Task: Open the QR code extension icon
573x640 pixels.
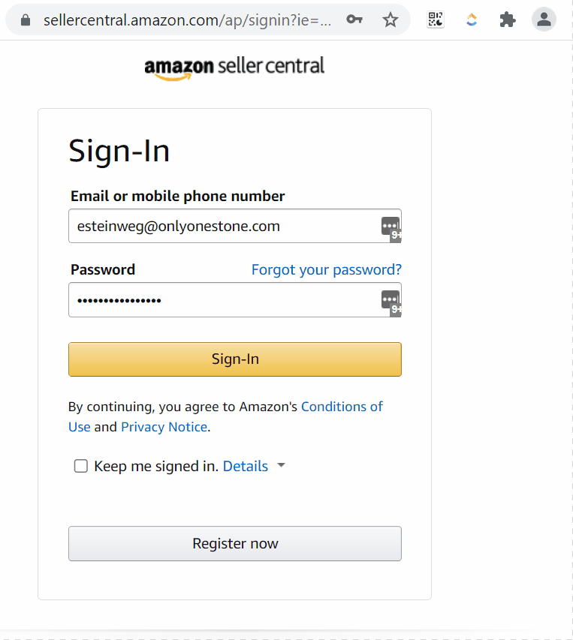Action: click(436, 20)
